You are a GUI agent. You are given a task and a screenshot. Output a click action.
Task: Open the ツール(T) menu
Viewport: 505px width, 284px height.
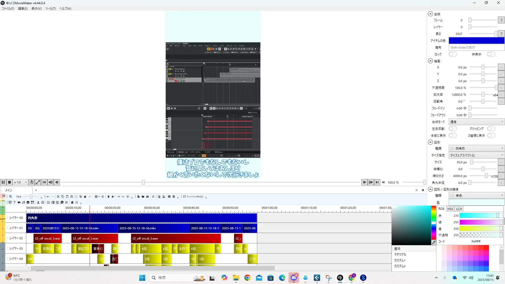tap(50, 9)
